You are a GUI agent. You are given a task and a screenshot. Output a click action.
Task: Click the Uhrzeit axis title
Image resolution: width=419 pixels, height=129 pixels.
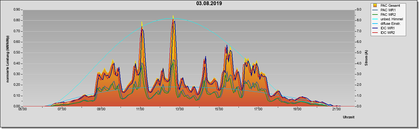click(x=349, y=117)
